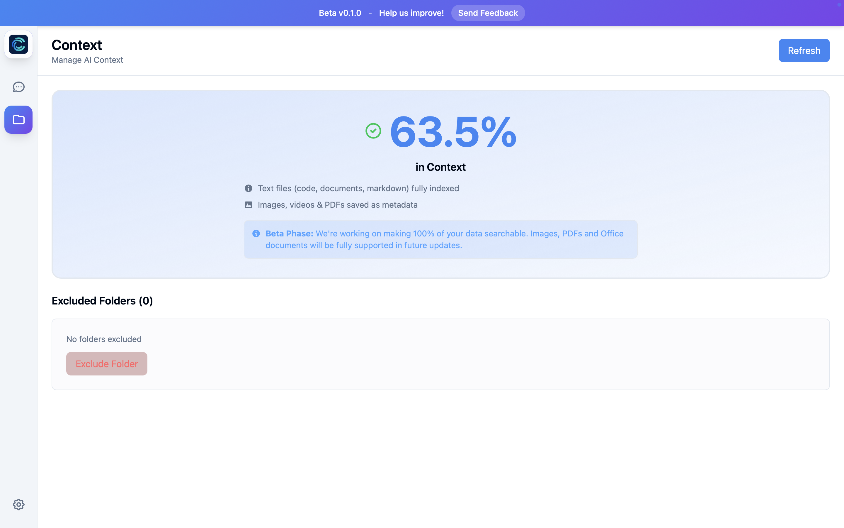Click the 'in Context' label under the percentage
Image resolution: width=844 pixels, height=528 pixels.
[x=440, y=167]
